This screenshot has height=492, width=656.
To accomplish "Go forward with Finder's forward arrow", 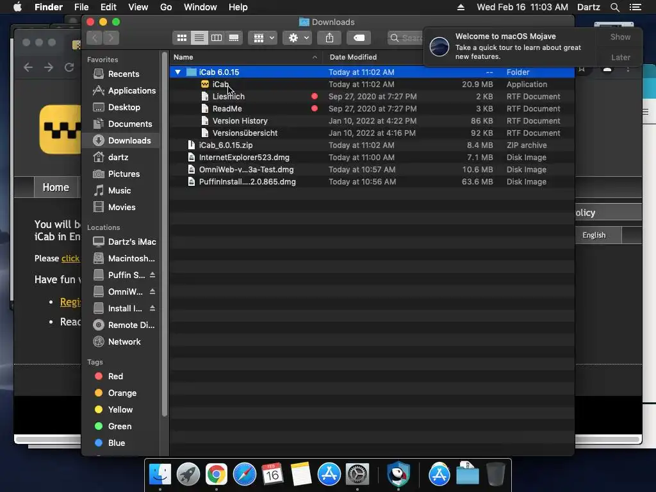I will coord(111,38).
